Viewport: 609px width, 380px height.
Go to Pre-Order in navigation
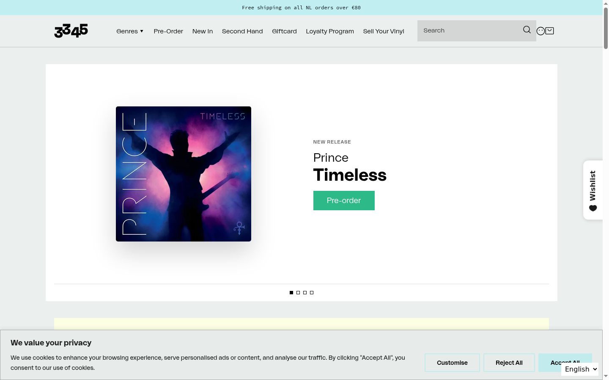point(168,31)
